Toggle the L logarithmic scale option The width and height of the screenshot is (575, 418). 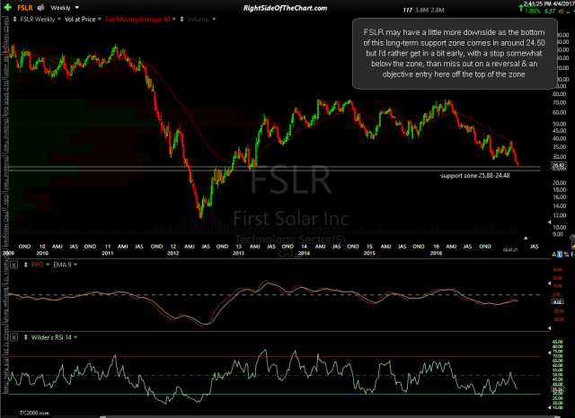pos(560,255)
